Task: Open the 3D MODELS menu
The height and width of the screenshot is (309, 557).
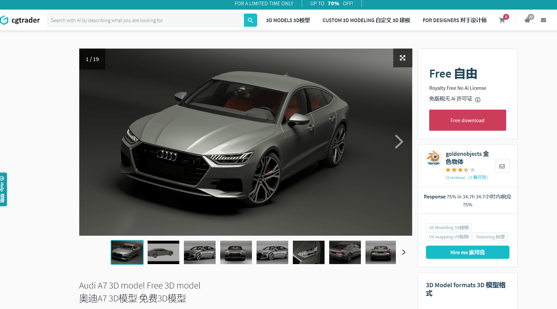Action: (x=288, y=20)
